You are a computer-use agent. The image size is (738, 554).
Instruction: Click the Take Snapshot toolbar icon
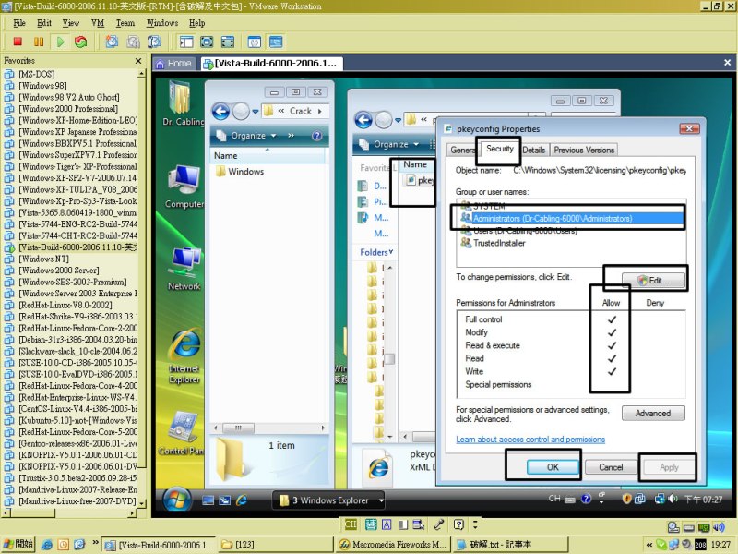tap(112, 42)
